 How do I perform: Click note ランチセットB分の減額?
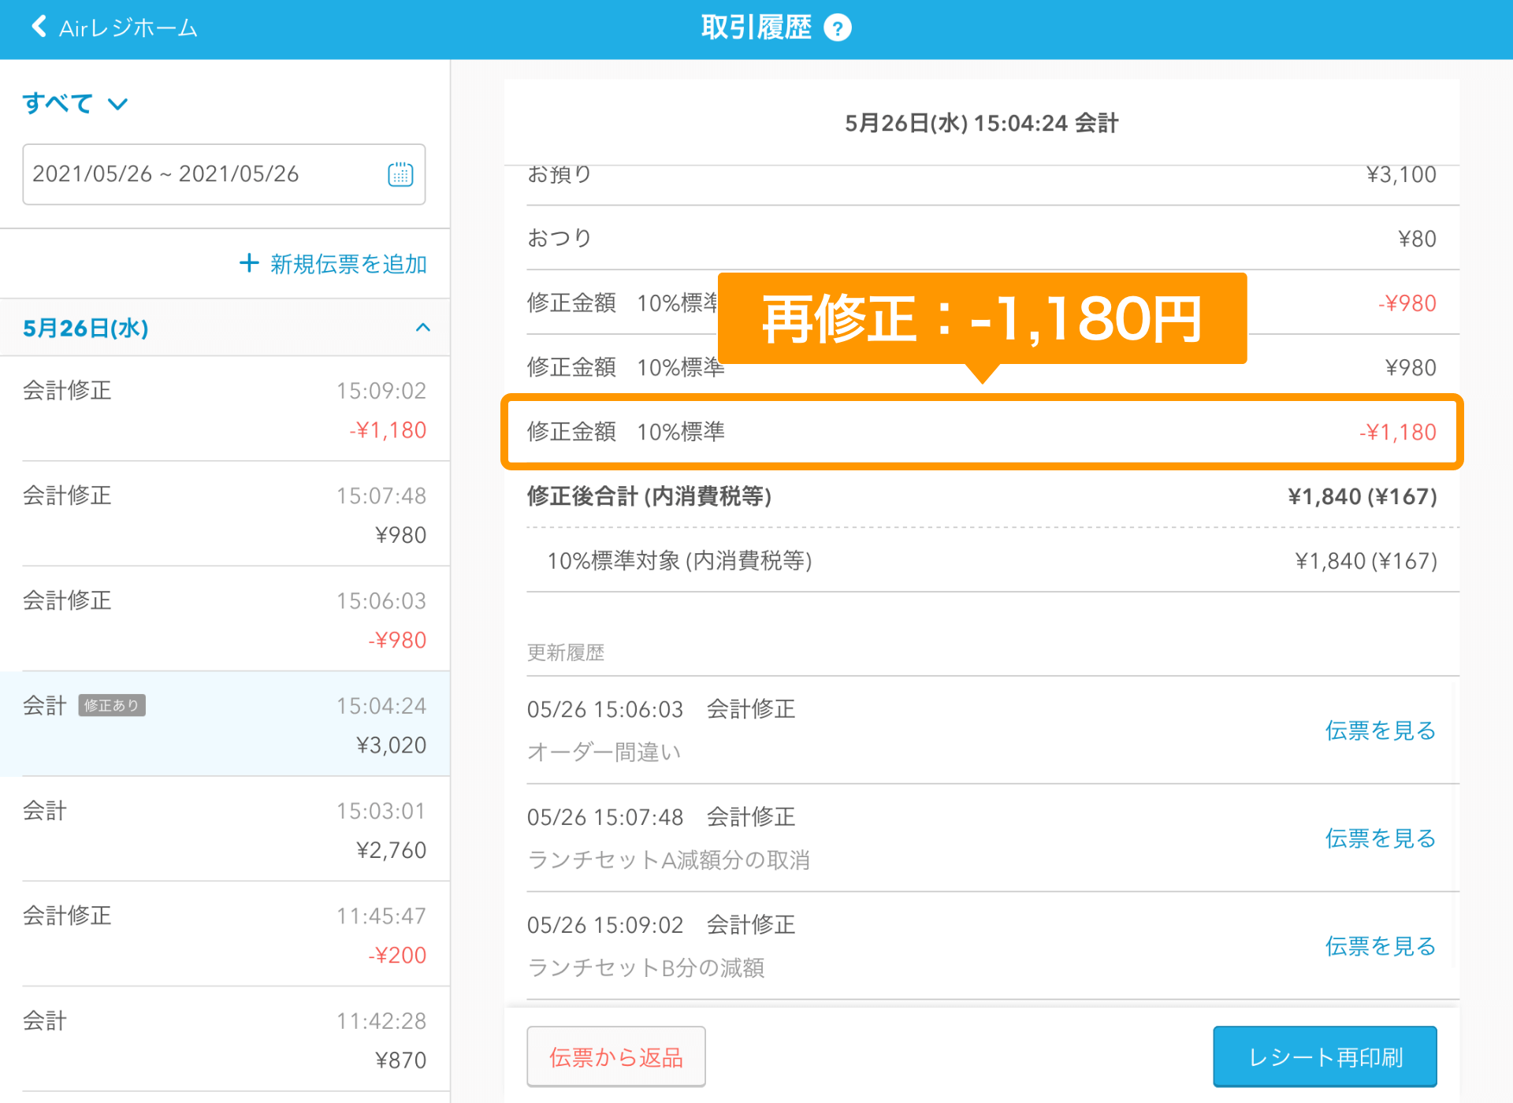(x=646, y=967)
